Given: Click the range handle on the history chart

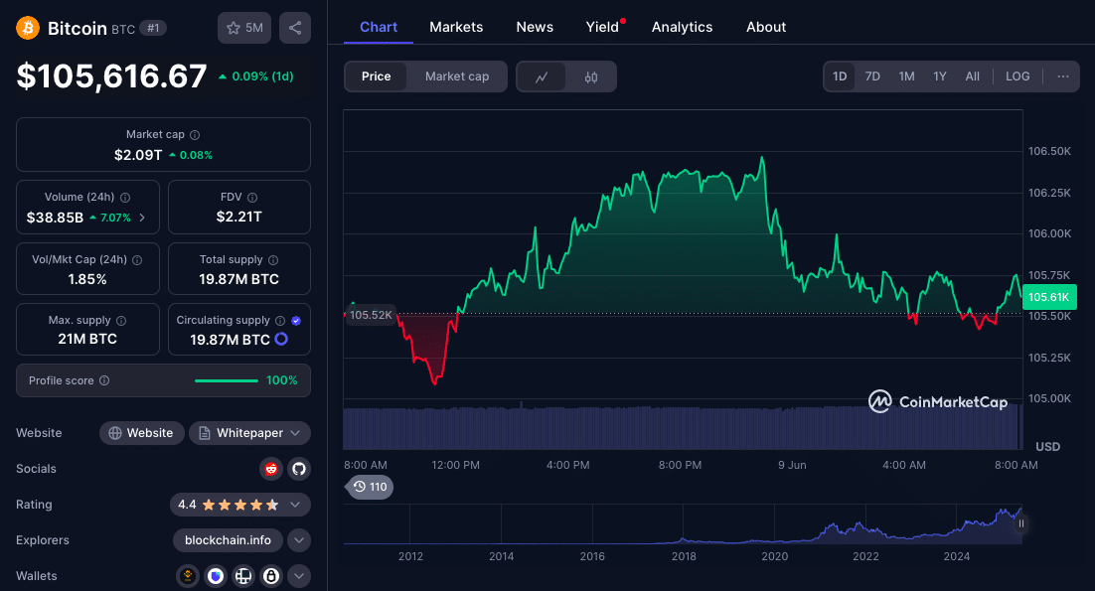Looking at the screenshot, I should pos(1021,523).
